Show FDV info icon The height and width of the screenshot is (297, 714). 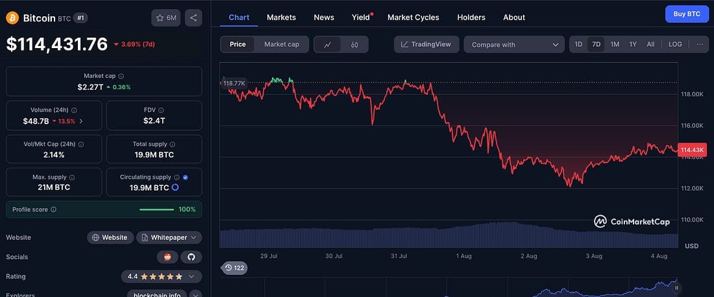(x=161, y=110)
